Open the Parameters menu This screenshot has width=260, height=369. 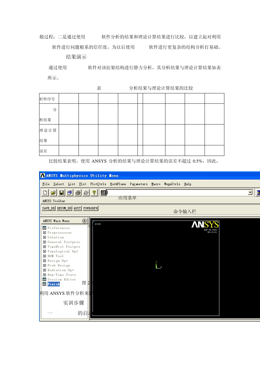(139, 184)
